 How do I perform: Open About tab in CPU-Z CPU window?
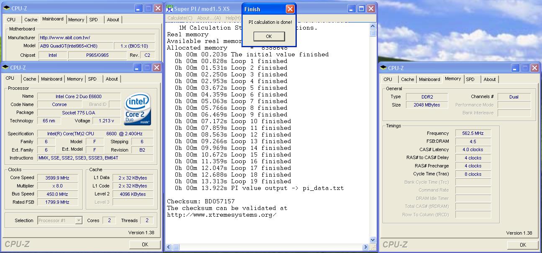(x=112, y=79)
